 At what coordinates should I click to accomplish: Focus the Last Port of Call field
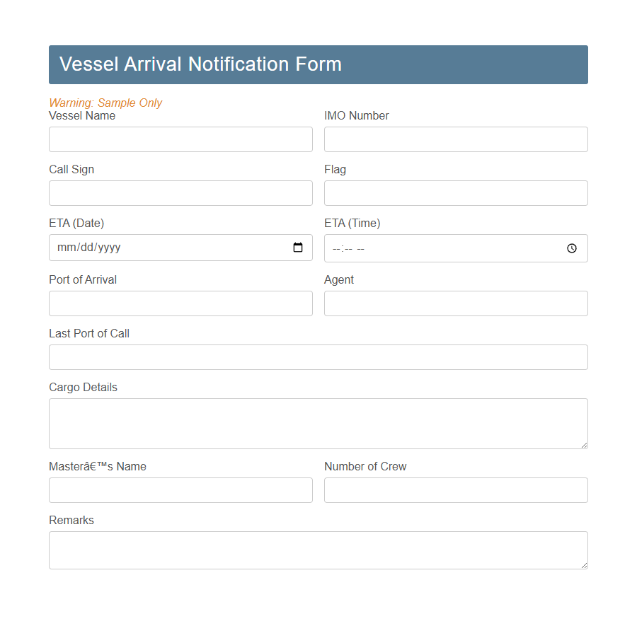(318, 357)
